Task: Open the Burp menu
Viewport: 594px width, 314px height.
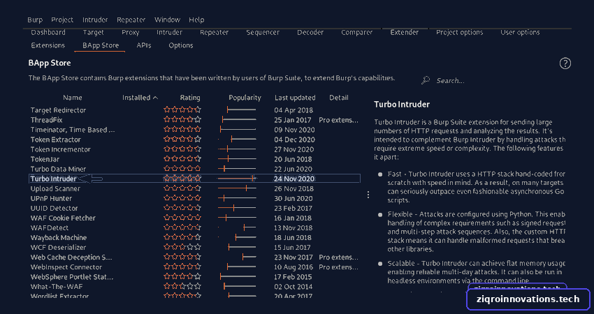Action: point(35,20)
